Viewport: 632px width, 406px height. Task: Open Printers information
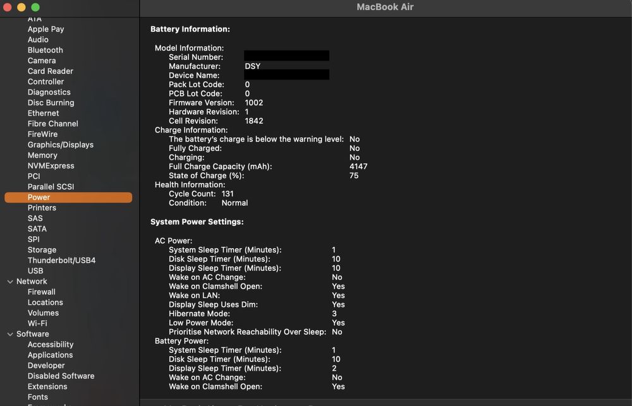click(42, 208)
